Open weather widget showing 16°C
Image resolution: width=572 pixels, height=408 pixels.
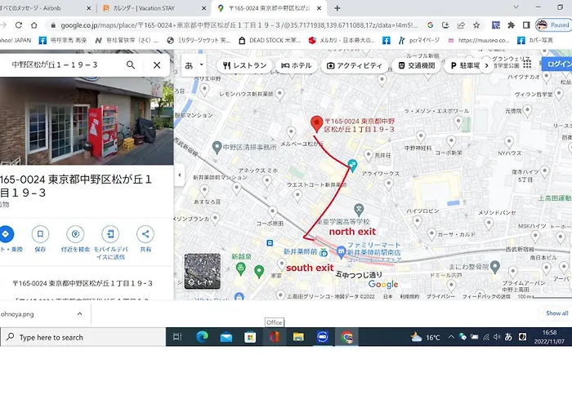426,337
